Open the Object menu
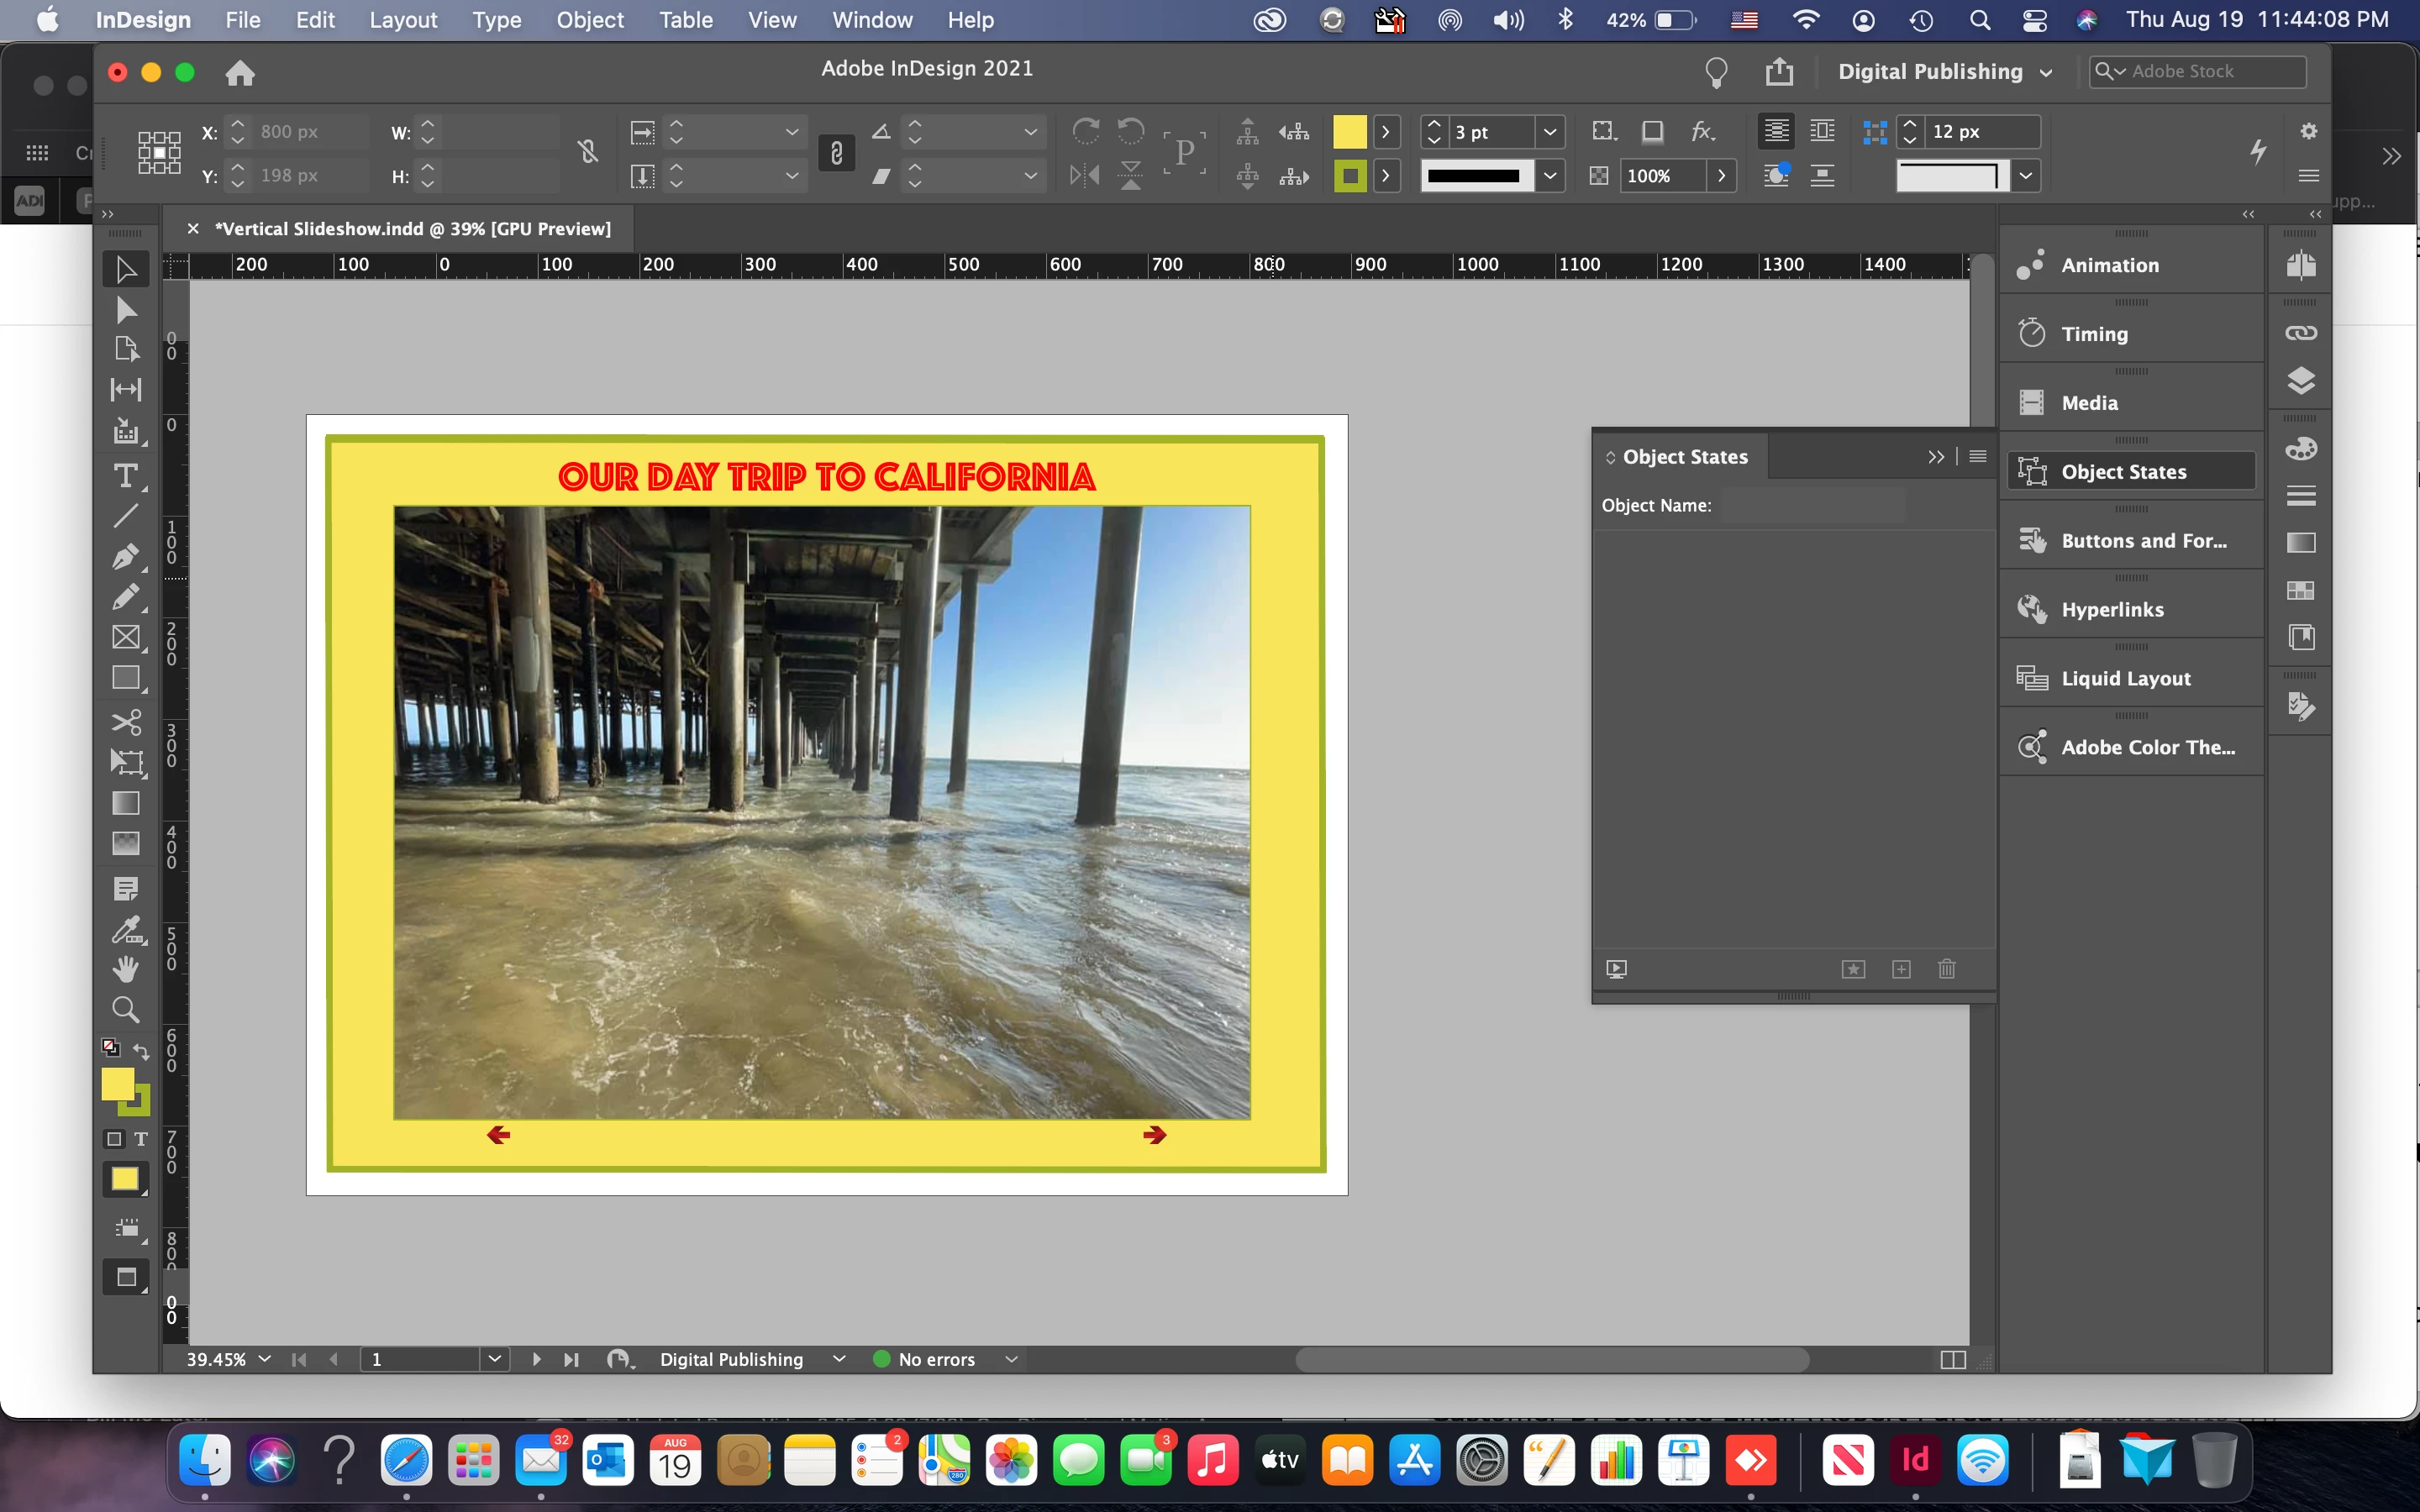 [590, 20]
